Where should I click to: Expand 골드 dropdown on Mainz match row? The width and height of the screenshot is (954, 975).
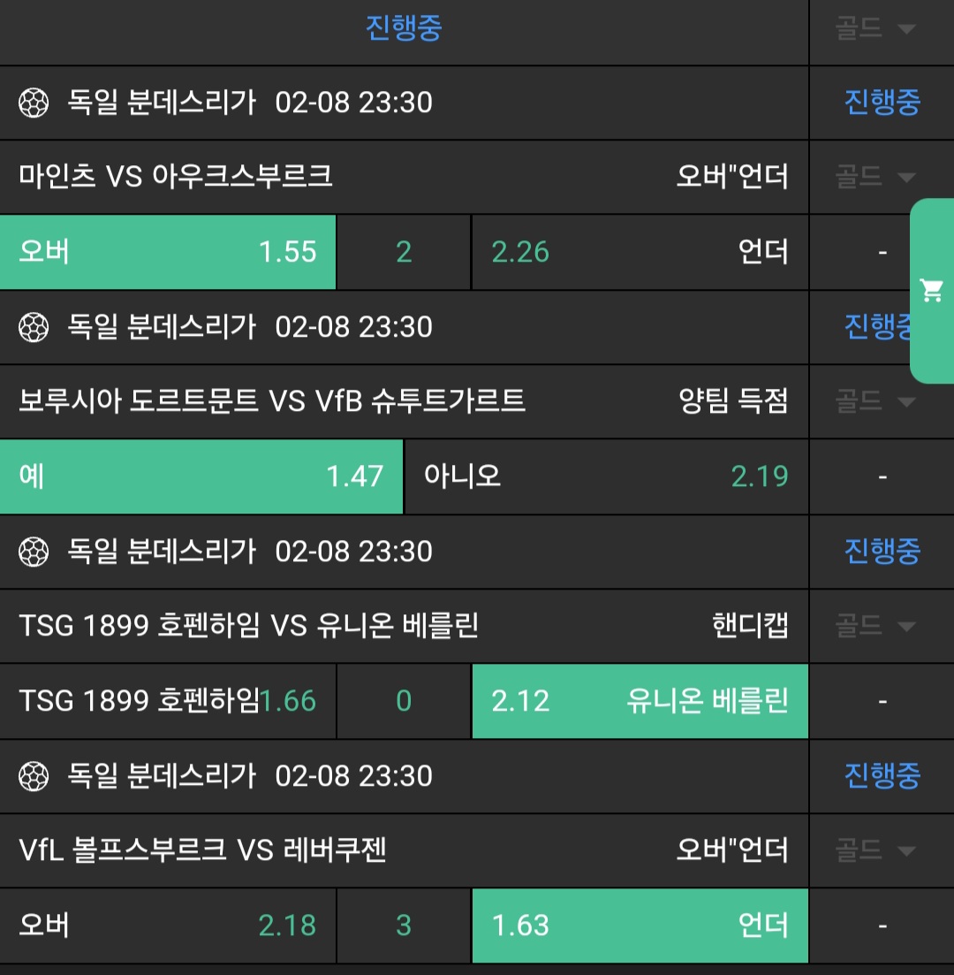[x=874, y=178]
